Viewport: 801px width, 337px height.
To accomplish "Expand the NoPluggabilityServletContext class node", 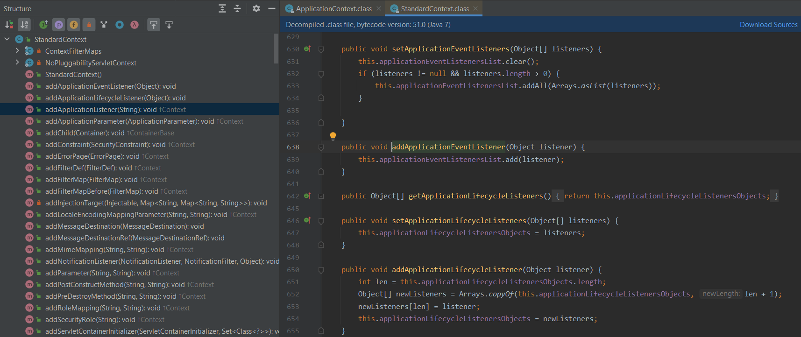I will tap(17, 62).
